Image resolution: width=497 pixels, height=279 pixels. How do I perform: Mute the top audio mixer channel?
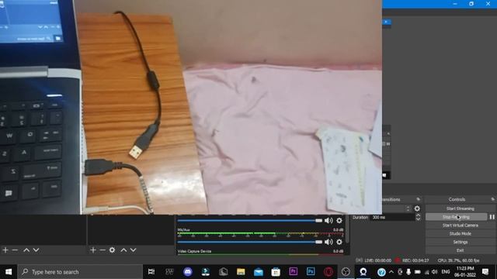pos(328,220)
